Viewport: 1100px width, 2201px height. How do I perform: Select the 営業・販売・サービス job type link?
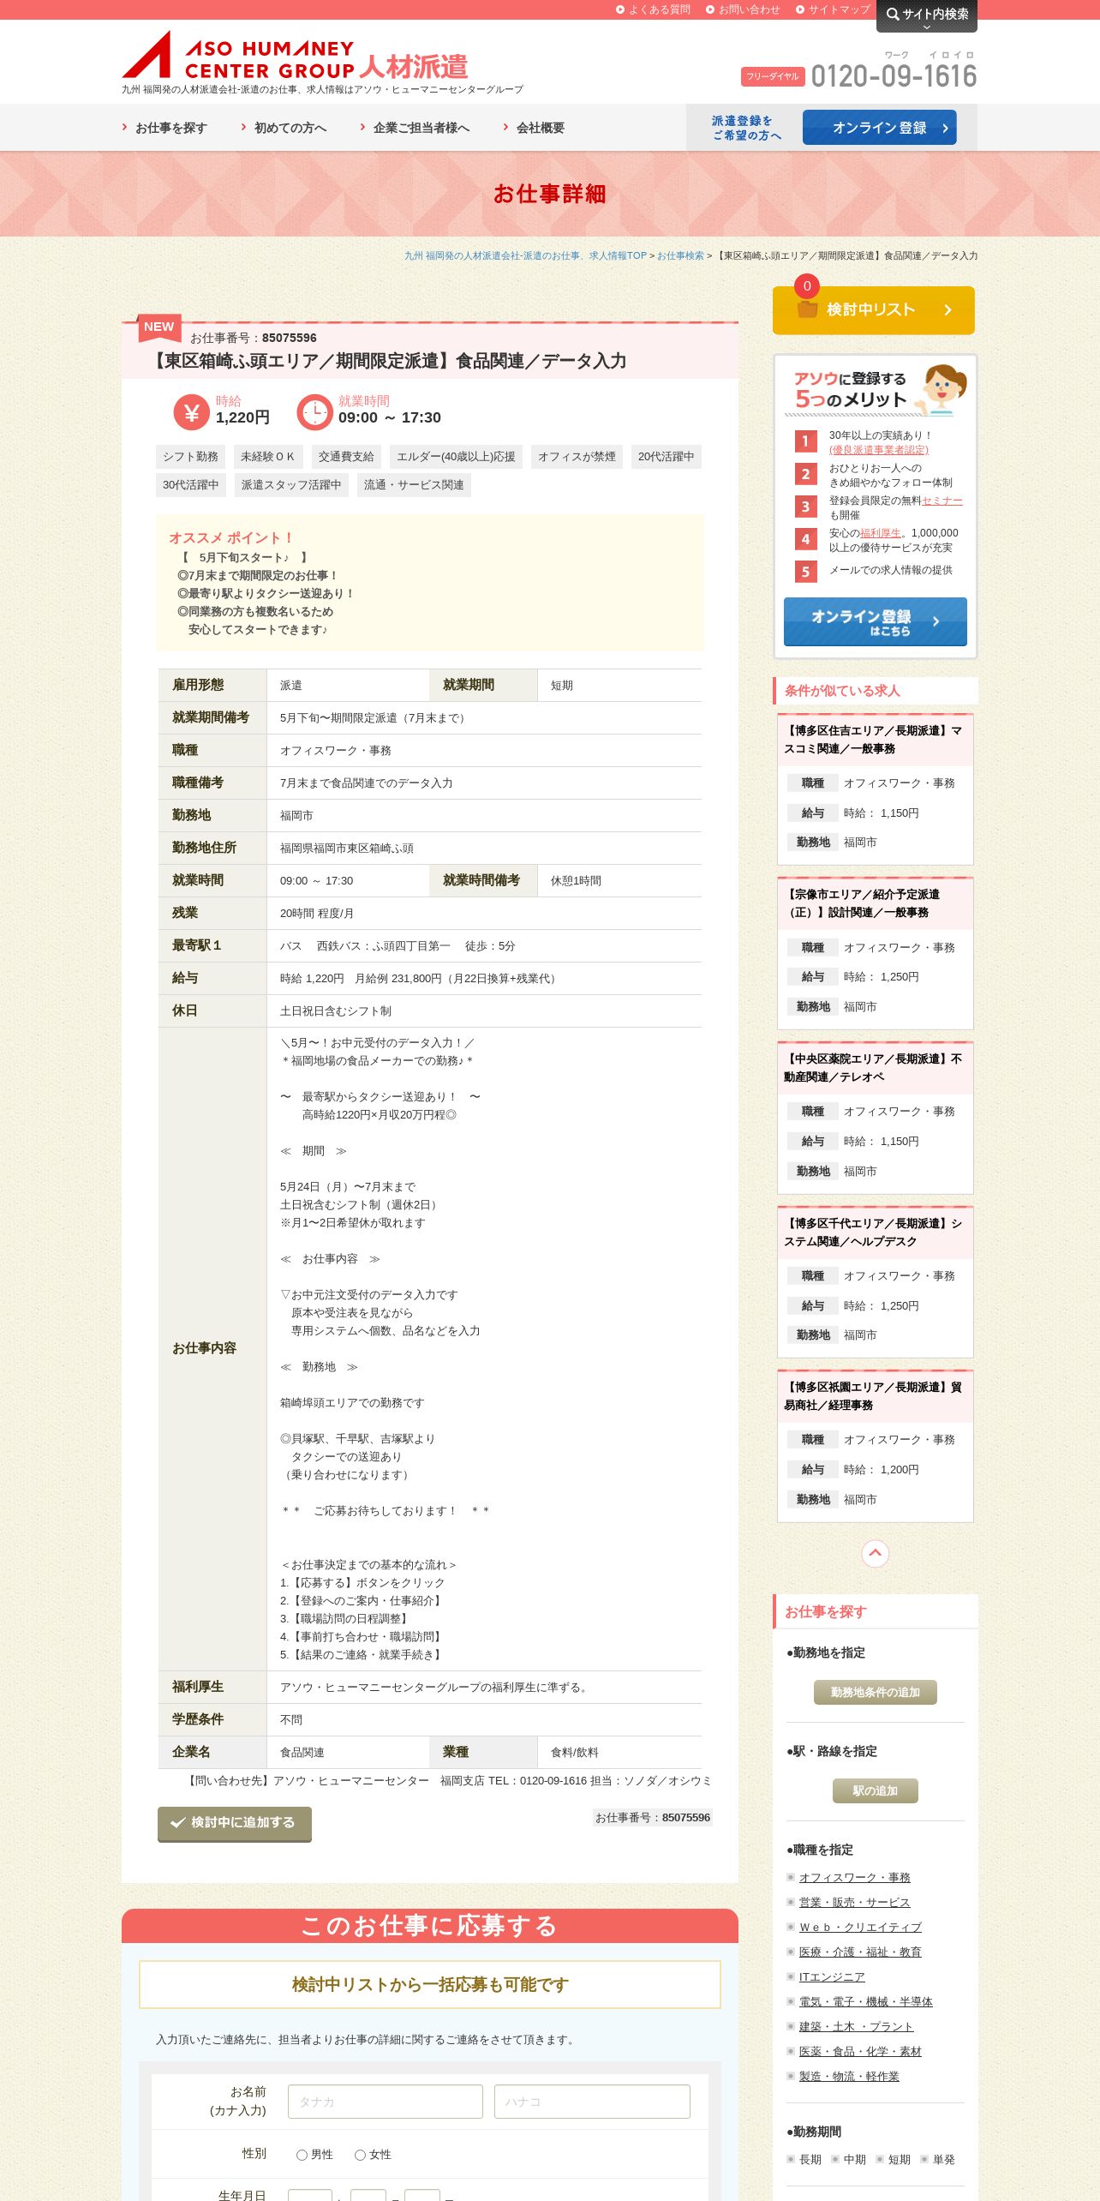click(855, 1902)
